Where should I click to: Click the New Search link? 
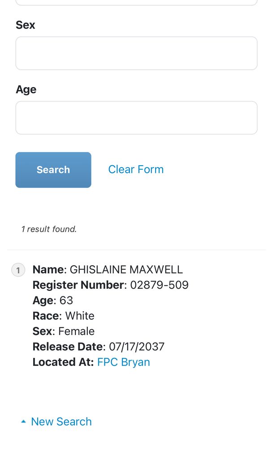click(61, 422)
